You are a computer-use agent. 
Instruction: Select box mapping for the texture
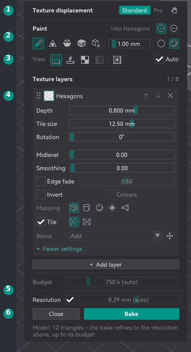click(74, 208)
